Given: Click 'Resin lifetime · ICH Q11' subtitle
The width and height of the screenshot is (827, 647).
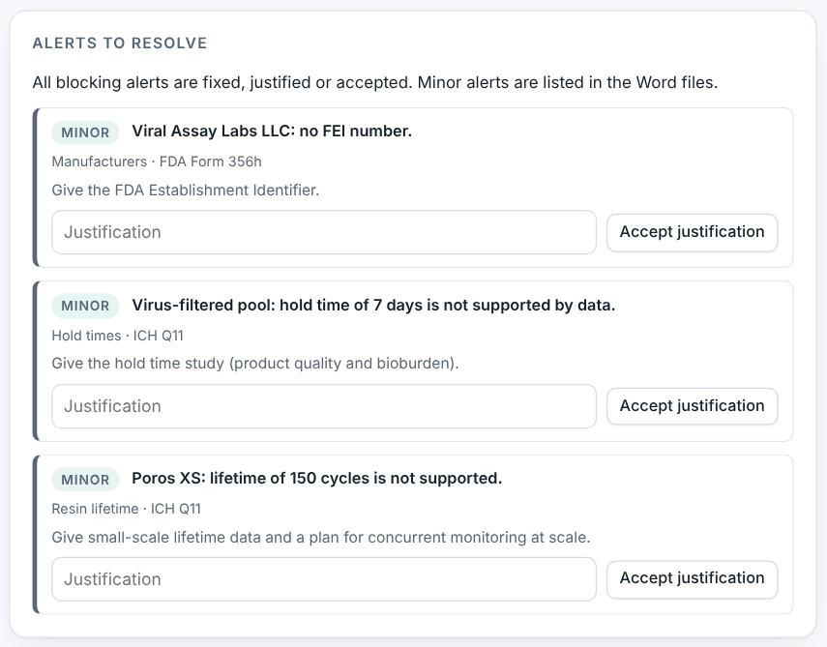Looking at the screenshot, I should point(126,509).
